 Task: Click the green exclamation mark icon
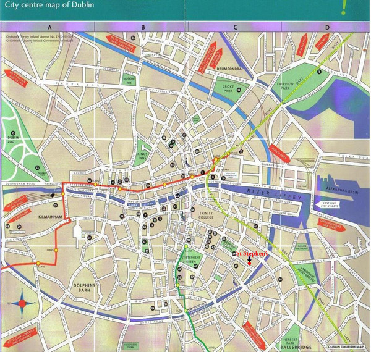click(x=343, y=7)
